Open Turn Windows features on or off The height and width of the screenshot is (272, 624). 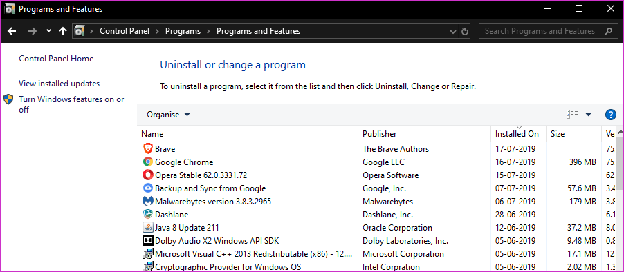coord(71,104)
